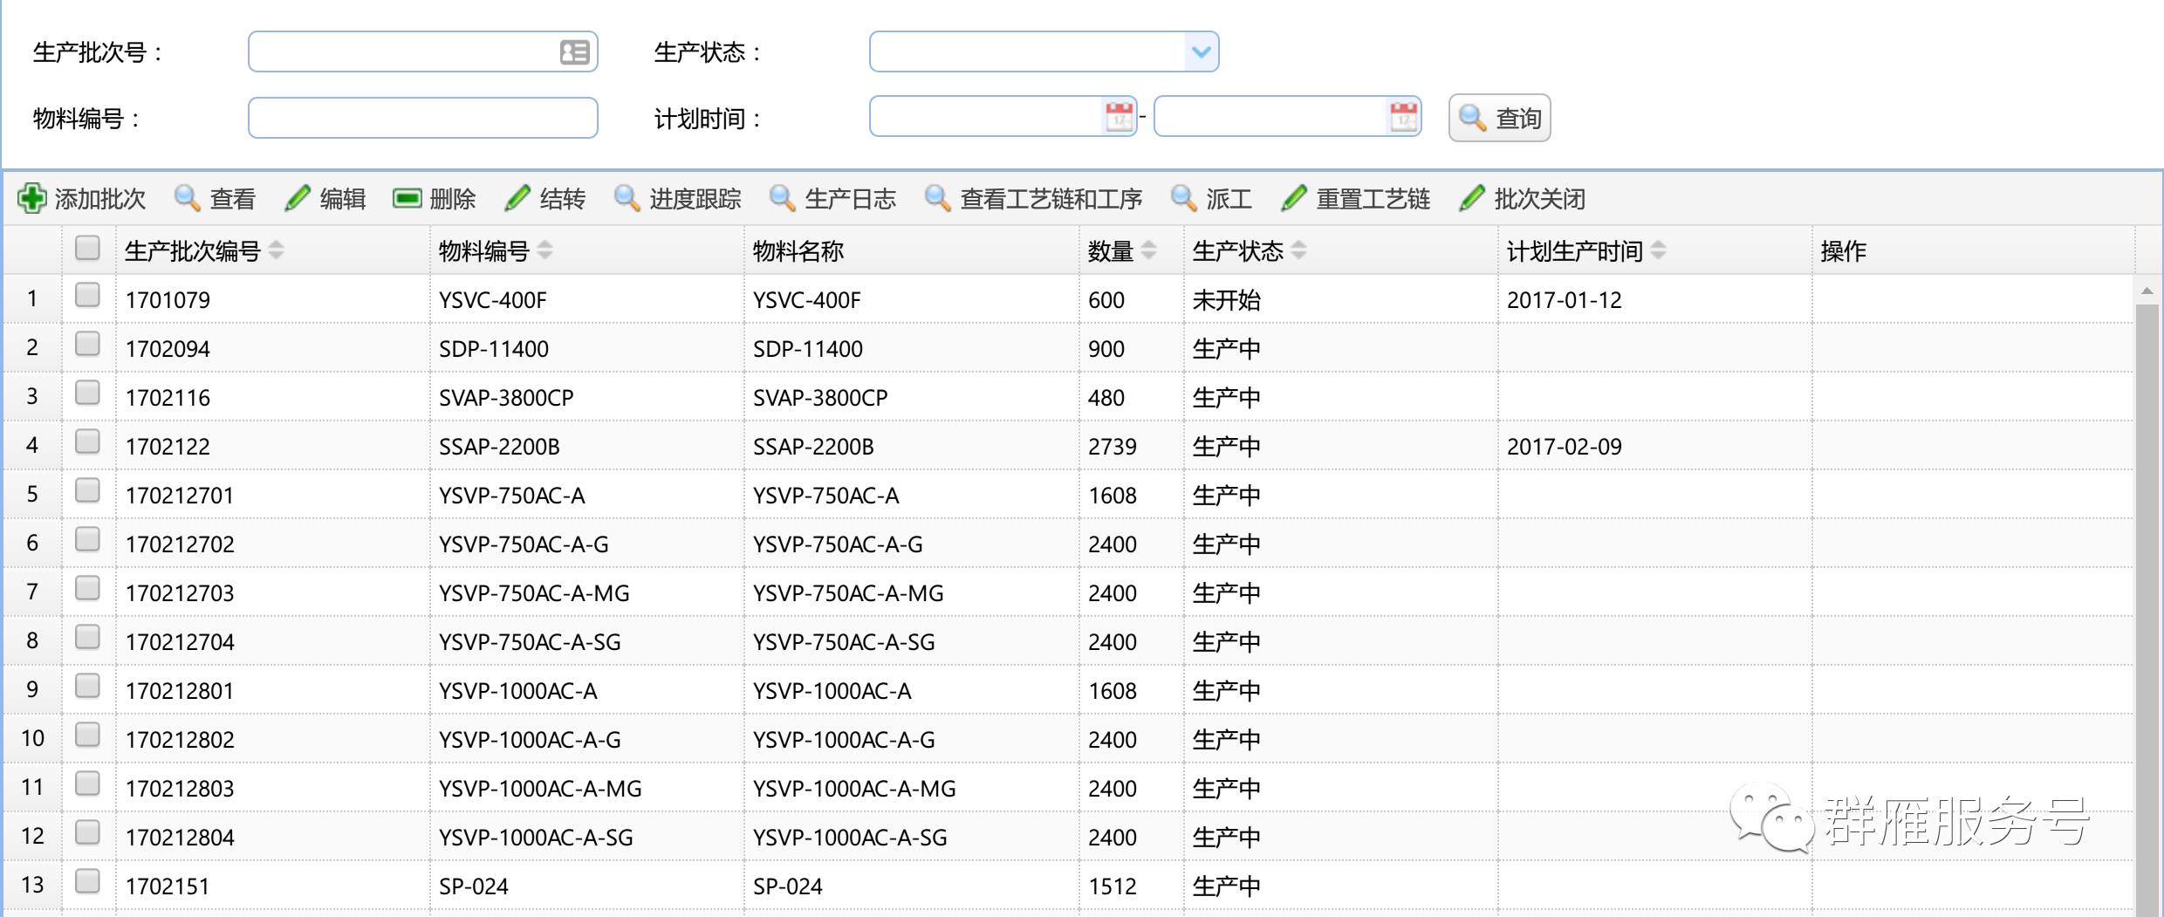Click the green plus 添加批次 icon
Viewport: 2164px width, 917px height.
[x=32, y=199]
